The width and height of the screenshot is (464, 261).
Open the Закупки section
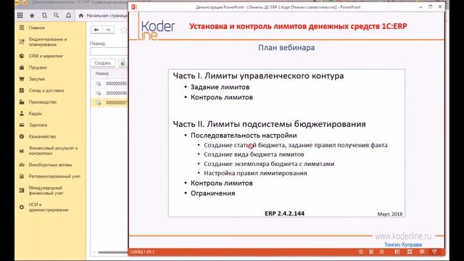click(x=37, y=79)
